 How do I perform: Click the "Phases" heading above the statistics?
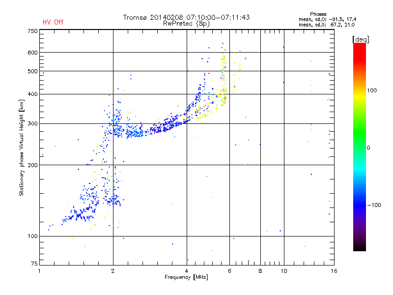tap(318, 14)
